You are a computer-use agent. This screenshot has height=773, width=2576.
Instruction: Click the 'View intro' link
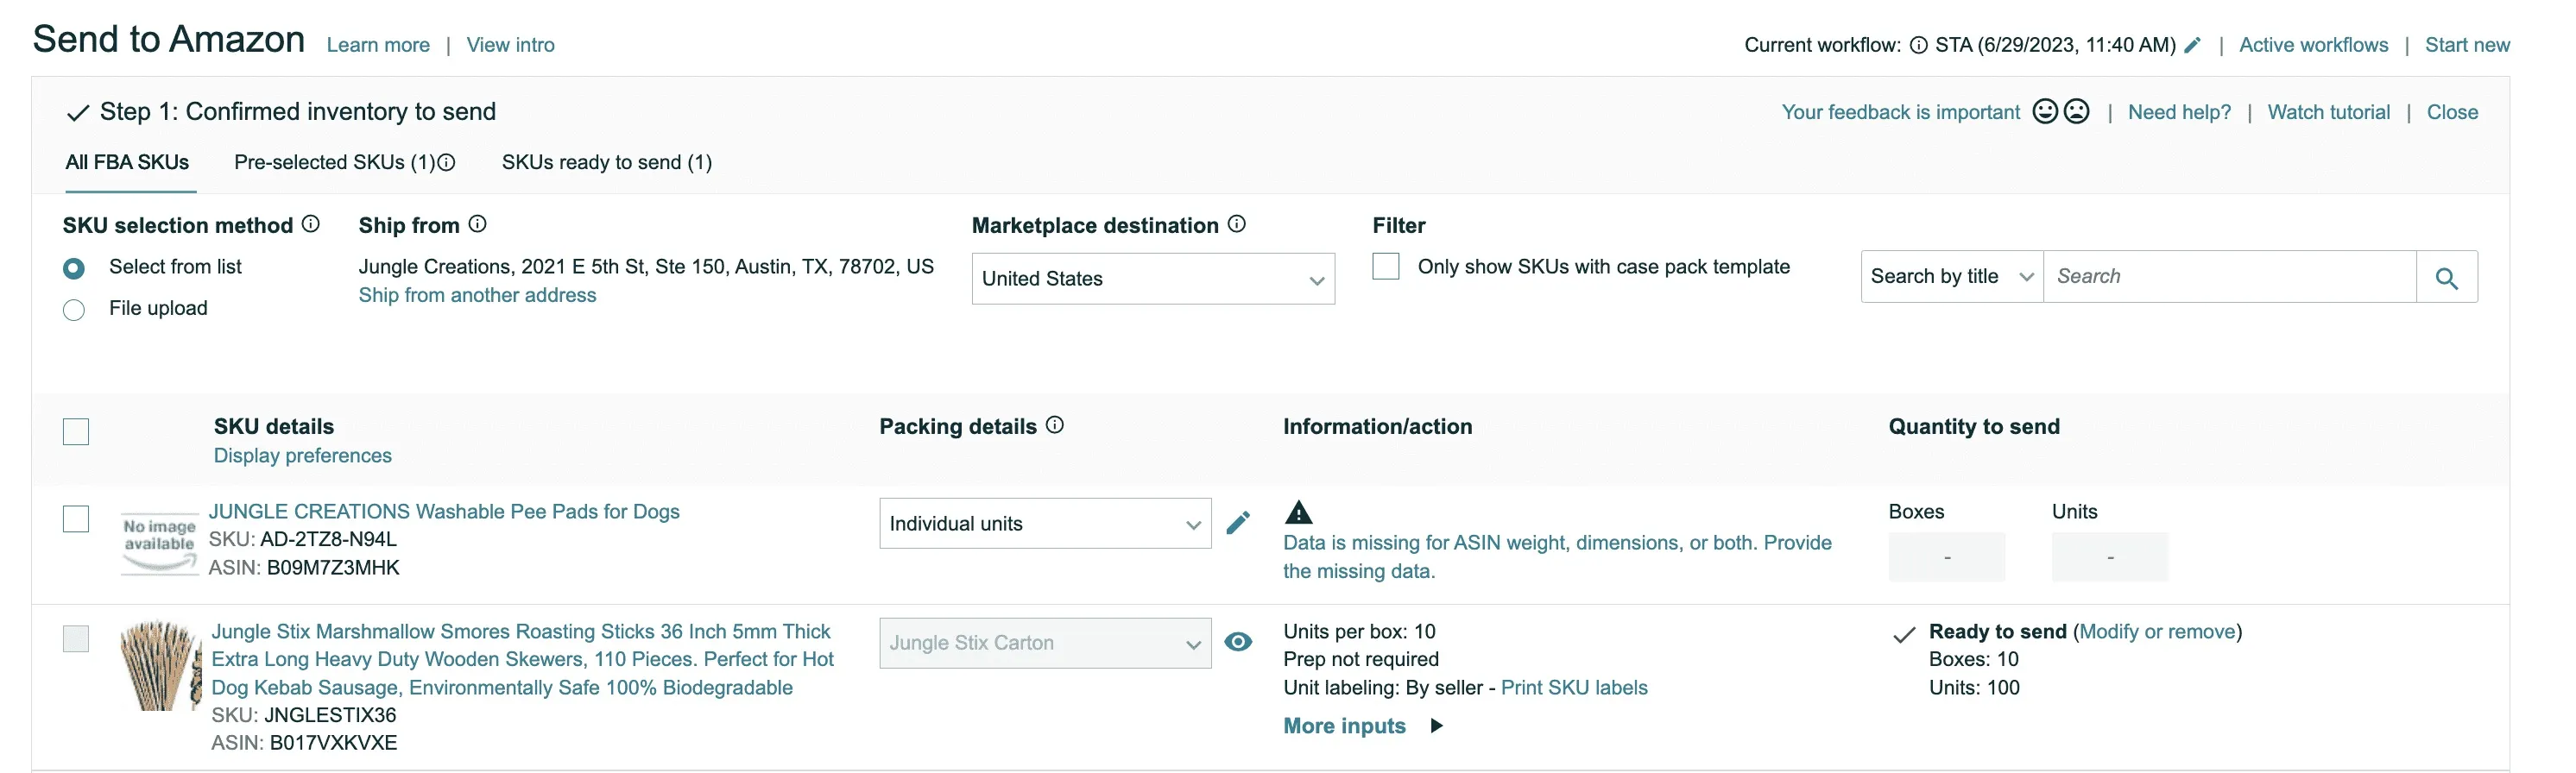pyautogui.click(x=510, y=45)
